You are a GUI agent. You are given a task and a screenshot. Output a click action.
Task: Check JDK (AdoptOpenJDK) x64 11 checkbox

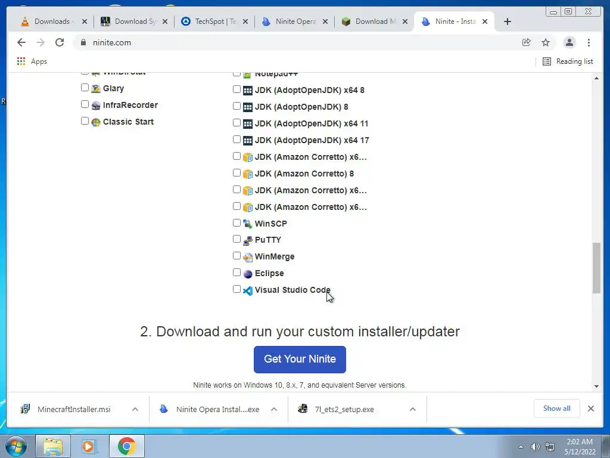click(236, 123)
